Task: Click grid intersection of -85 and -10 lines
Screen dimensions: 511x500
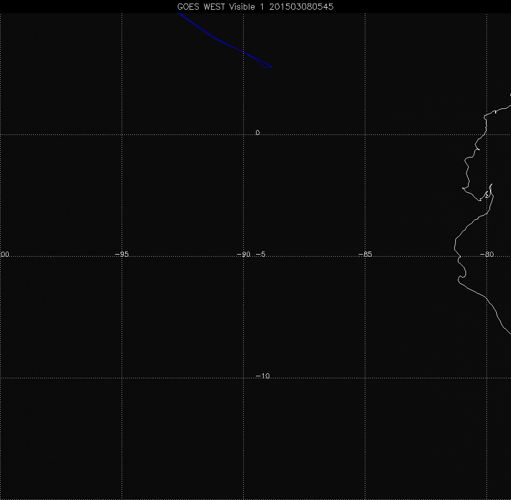Action: (x=365, y=378)
